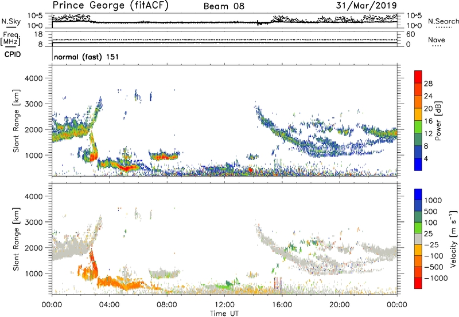Click the "28" label on the power colorbar
The width and height of the screenshot is (459, 317).
pyautogui.click(x=428, y=84)
